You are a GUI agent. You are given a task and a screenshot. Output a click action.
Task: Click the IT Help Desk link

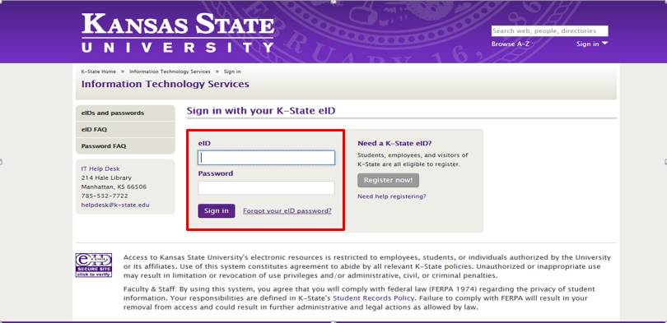point(100,169)
